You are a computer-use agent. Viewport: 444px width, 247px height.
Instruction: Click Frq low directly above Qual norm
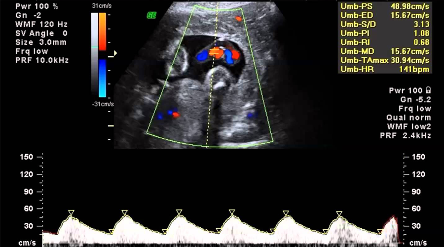(x=415, y=109)
